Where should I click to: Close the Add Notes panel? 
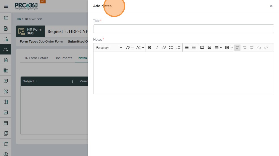point(271,6)
